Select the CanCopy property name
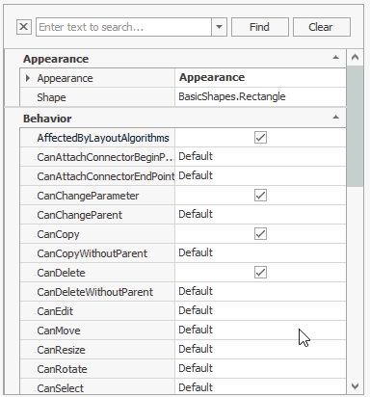This screenshot has width=370, height=397. tap(58, 234)
